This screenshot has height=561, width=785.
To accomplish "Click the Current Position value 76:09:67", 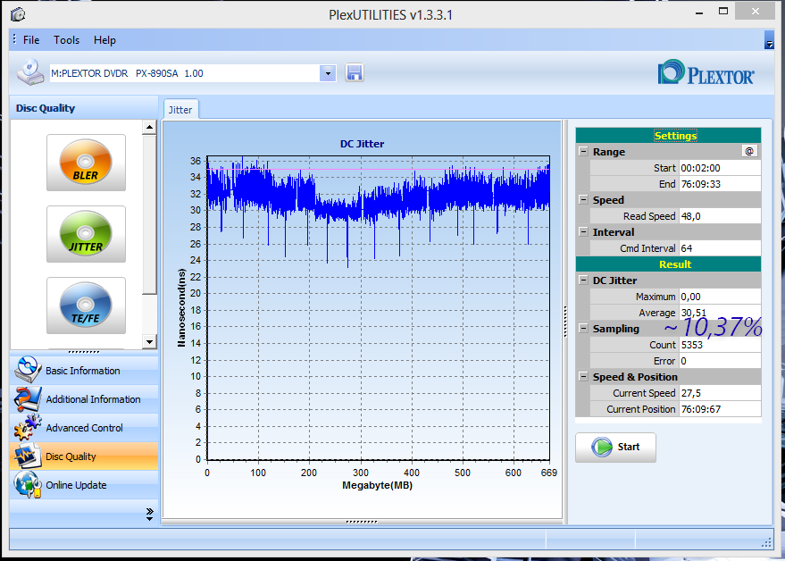I will click(720, 409).
